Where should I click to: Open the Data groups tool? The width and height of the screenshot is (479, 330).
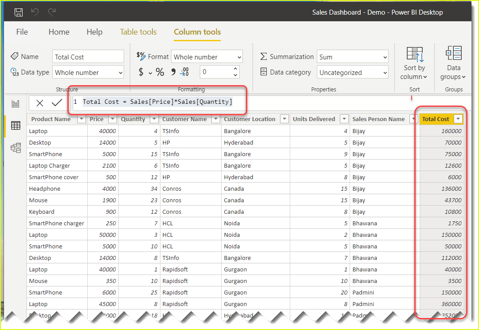[453, 63]
